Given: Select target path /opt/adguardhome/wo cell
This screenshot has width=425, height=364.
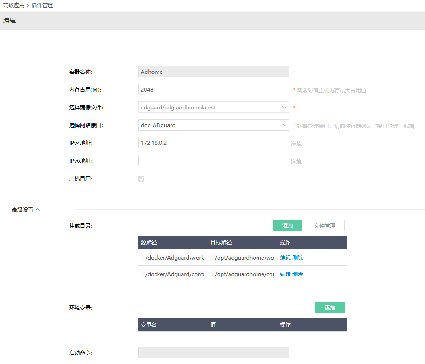Looking at the screenshot, I should (x=244, y=258).
